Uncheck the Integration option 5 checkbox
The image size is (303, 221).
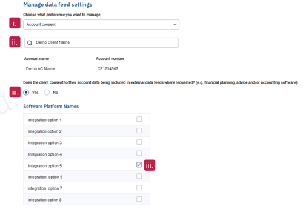click(139, 165)
